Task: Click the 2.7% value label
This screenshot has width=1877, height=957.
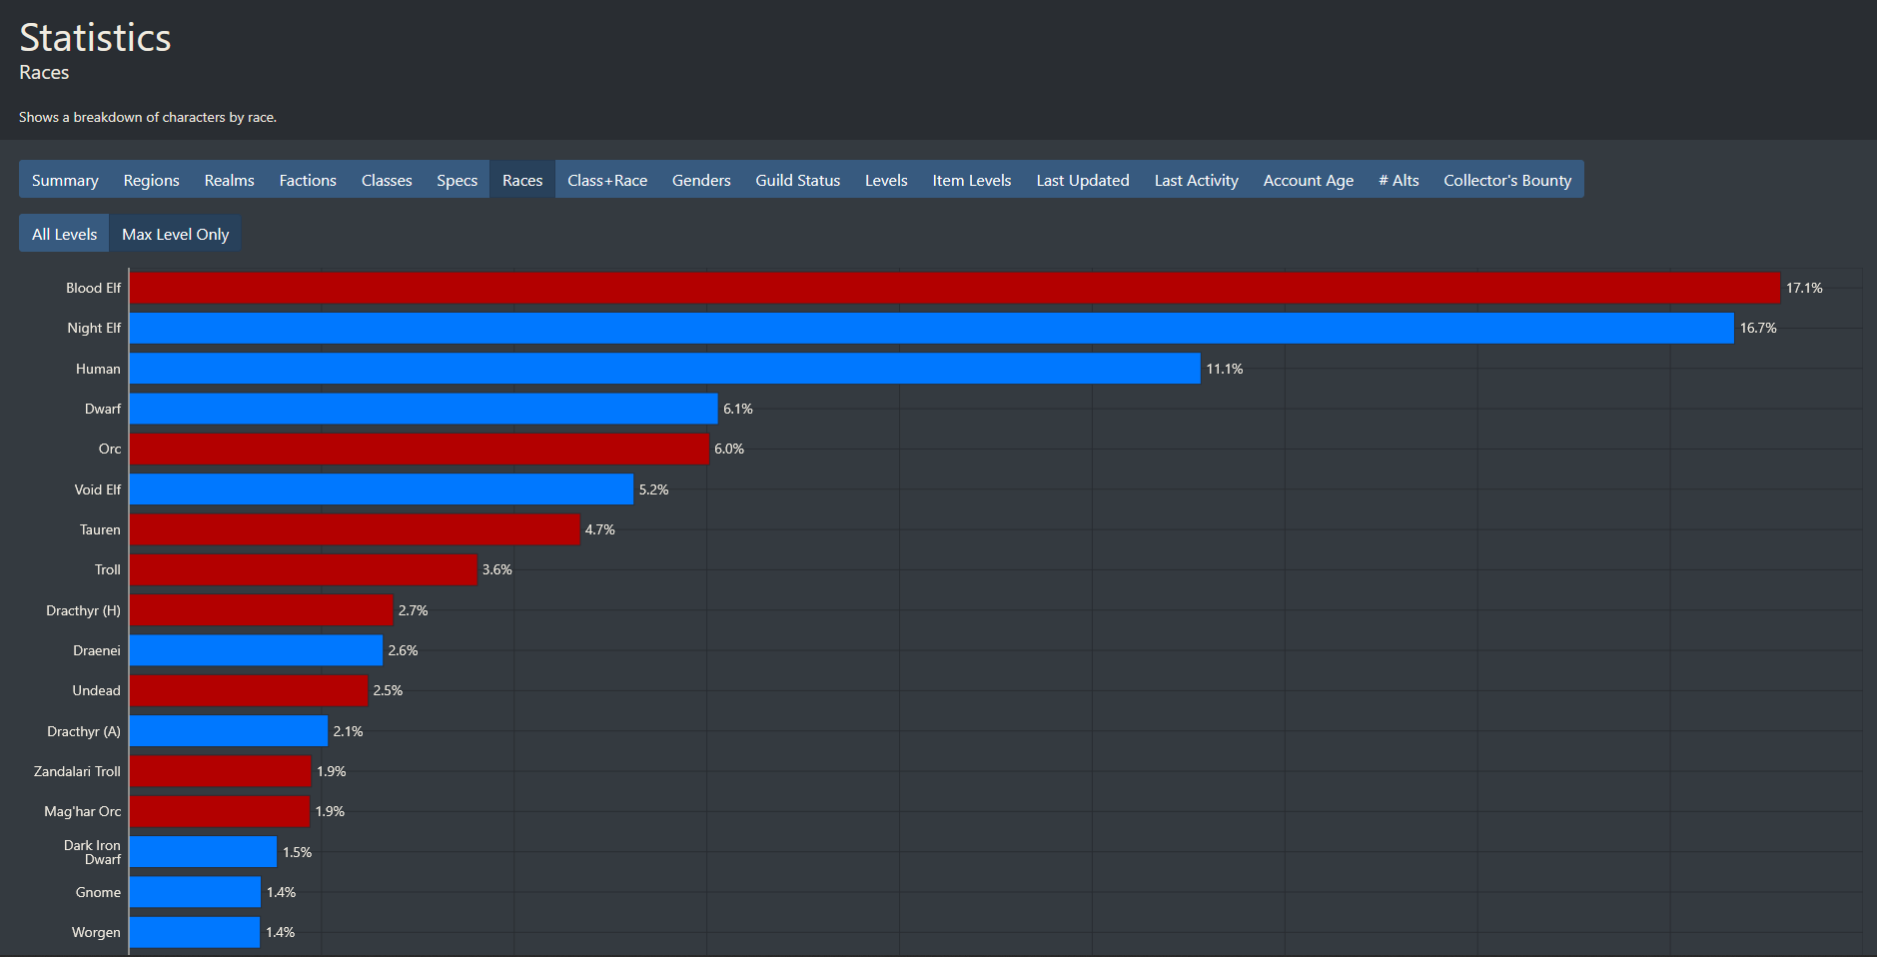Action: tap(414, 610)
